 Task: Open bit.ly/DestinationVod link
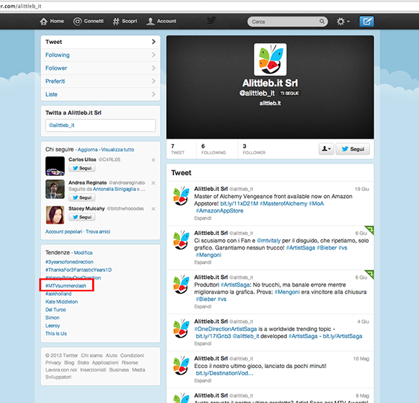pyautogui.click(x=224, y=373)
